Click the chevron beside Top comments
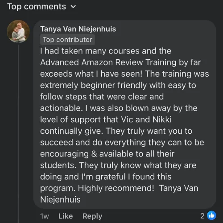 click(x=73, y=7)
